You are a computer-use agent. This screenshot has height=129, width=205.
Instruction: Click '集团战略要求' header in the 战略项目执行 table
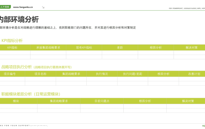(71, 74)
